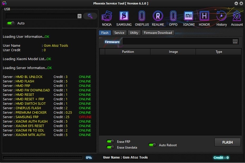
Task: Click the USB port search icon
Action: (90, 16)
